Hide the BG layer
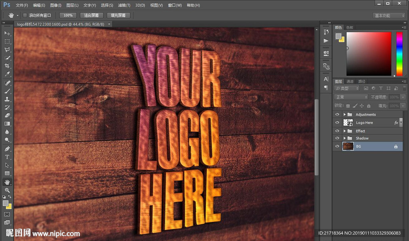This screenshot has height=241, width=409. 337,146
